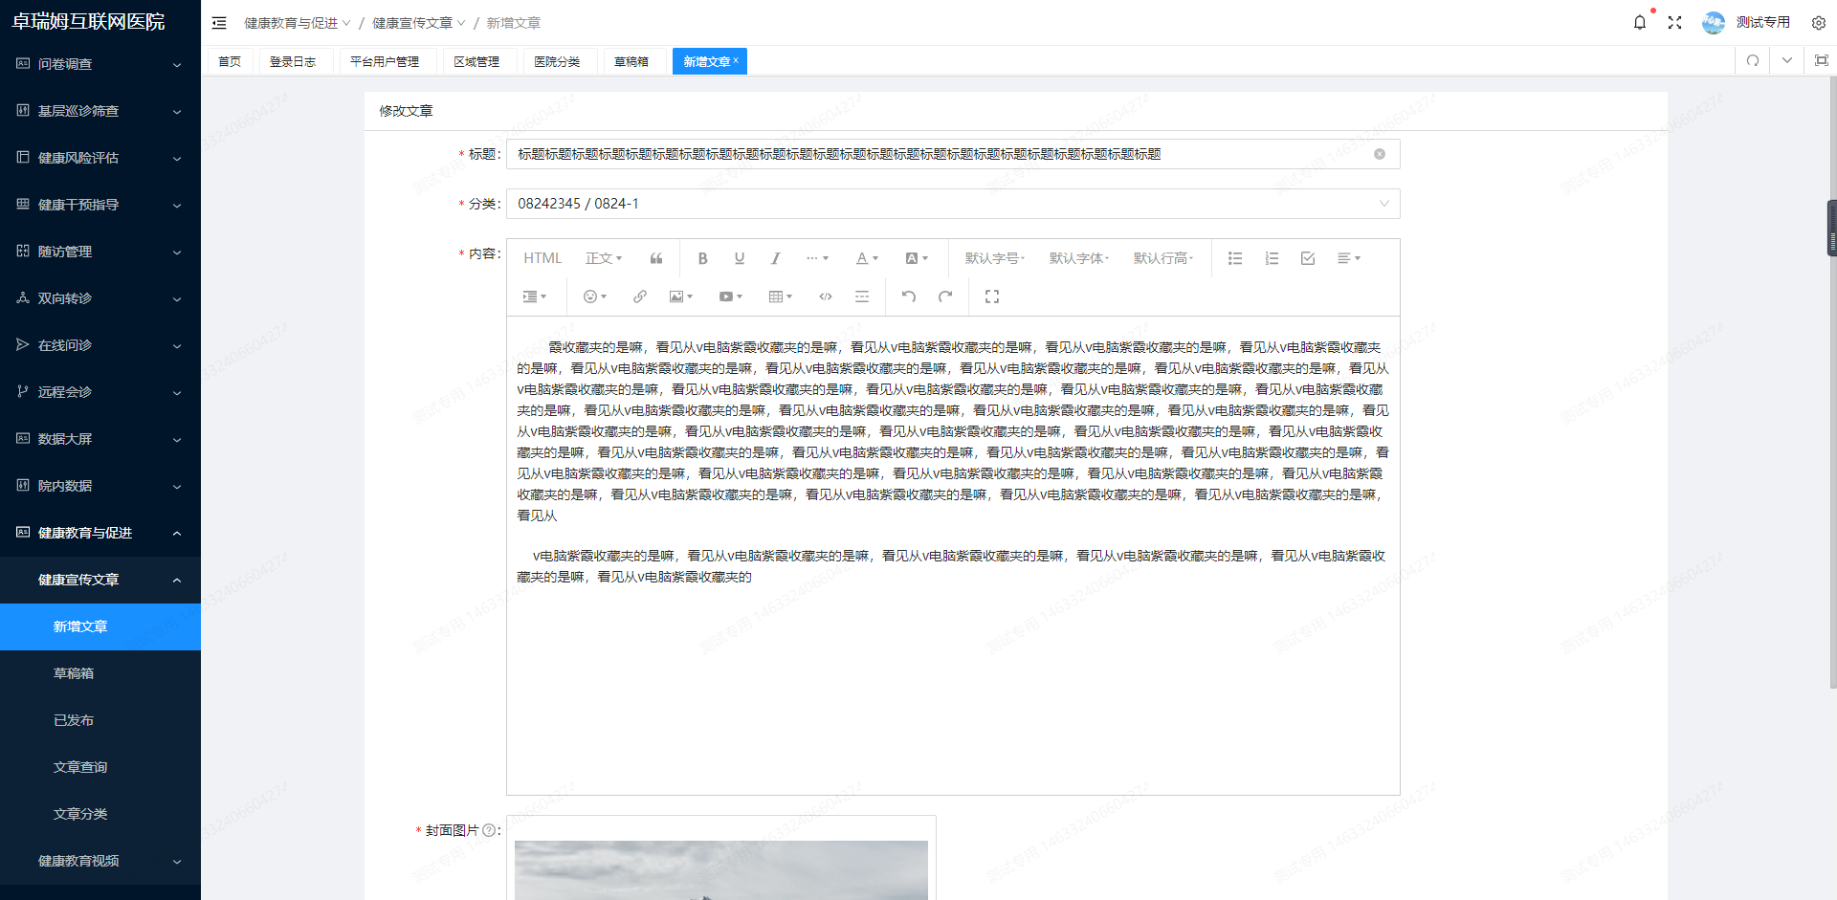
Task: Toggle italic formatting
Action: tap(775, 258)
